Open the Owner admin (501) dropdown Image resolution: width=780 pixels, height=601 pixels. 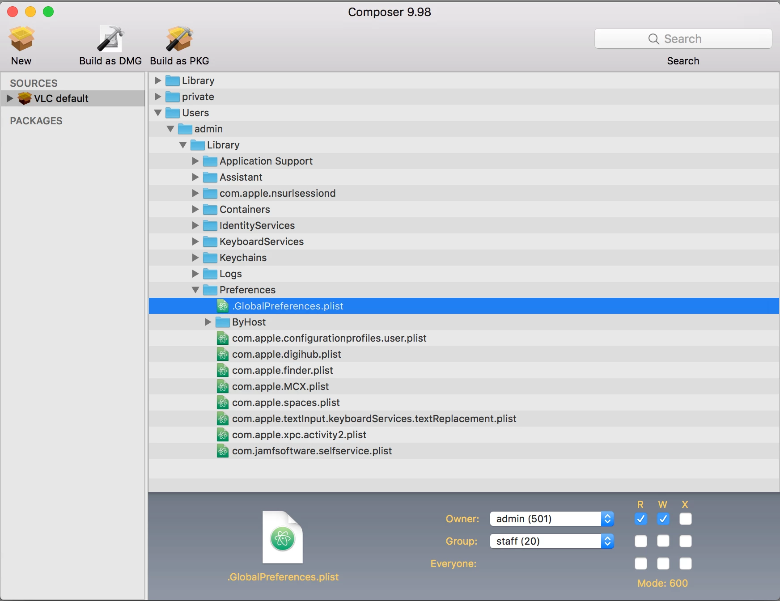[x=552, y=519]
